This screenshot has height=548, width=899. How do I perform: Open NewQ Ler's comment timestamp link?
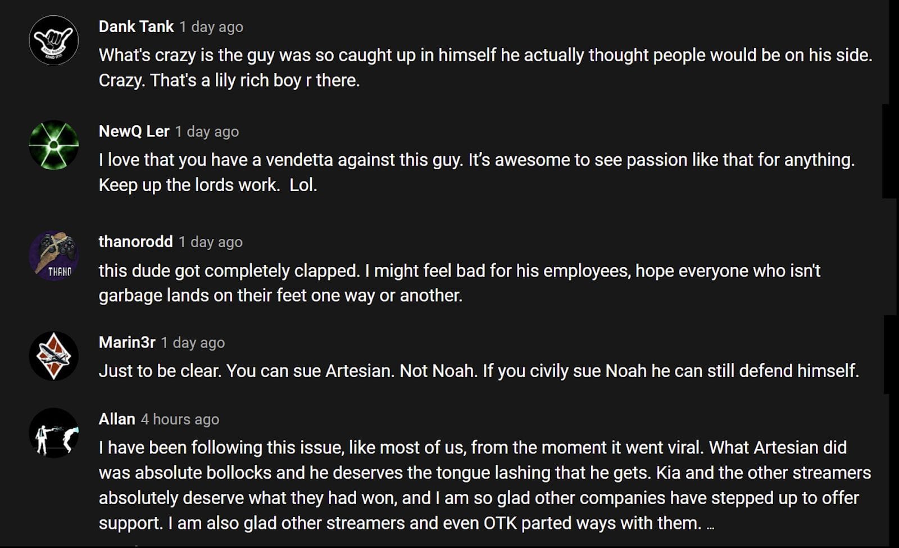click(x=207, y=132)
